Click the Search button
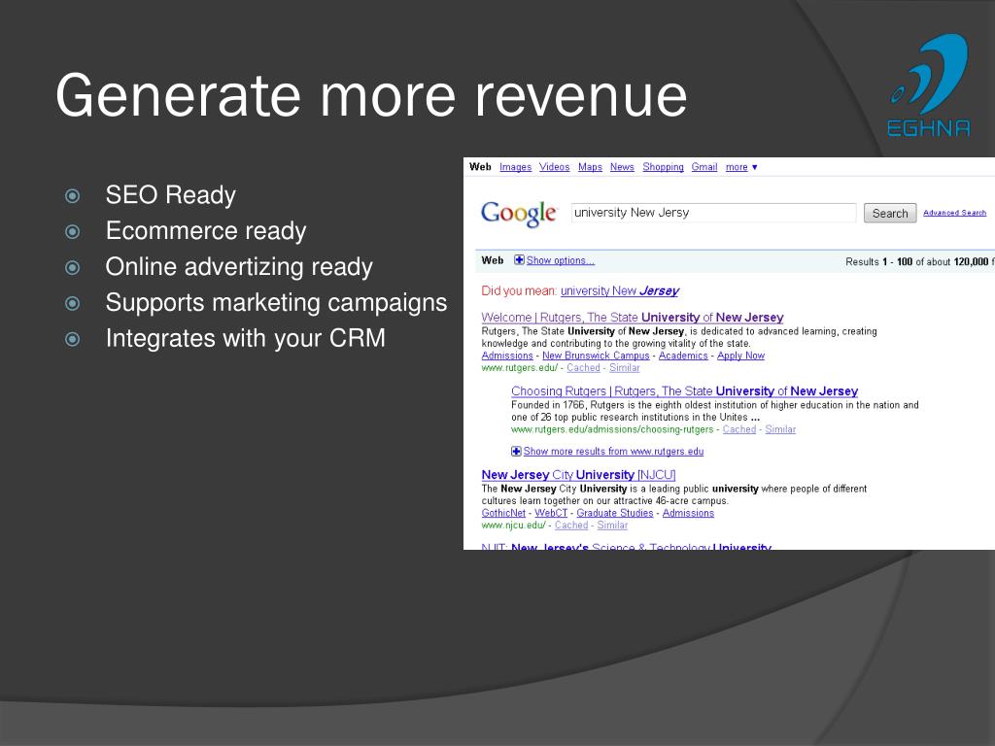Viewport: 995px width, 746px height. point(890,213)
